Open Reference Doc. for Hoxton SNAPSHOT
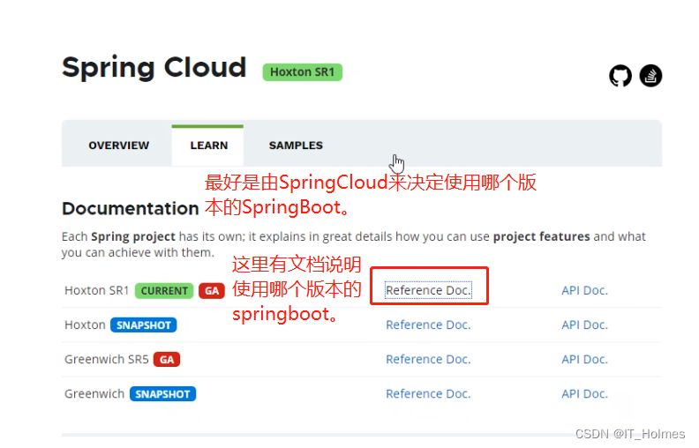This screenshot has width=699, height=448. 428,325
